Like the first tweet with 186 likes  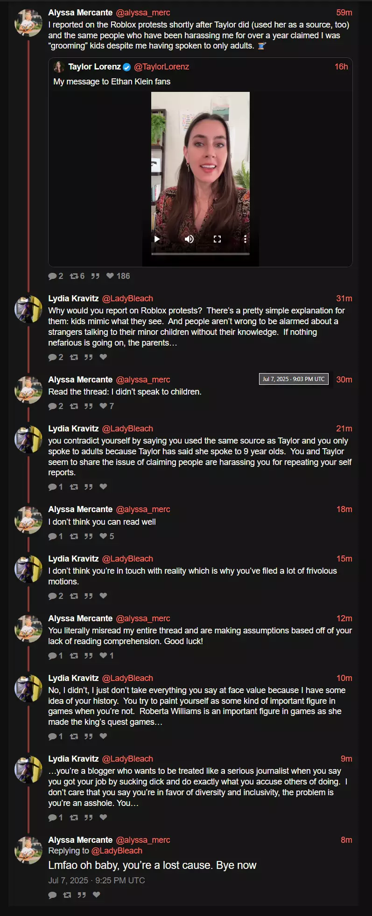pos(118,276)
